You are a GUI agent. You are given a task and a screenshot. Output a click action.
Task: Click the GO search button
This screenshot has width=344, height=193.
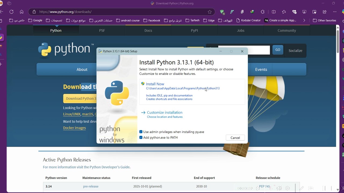[278, 50]
